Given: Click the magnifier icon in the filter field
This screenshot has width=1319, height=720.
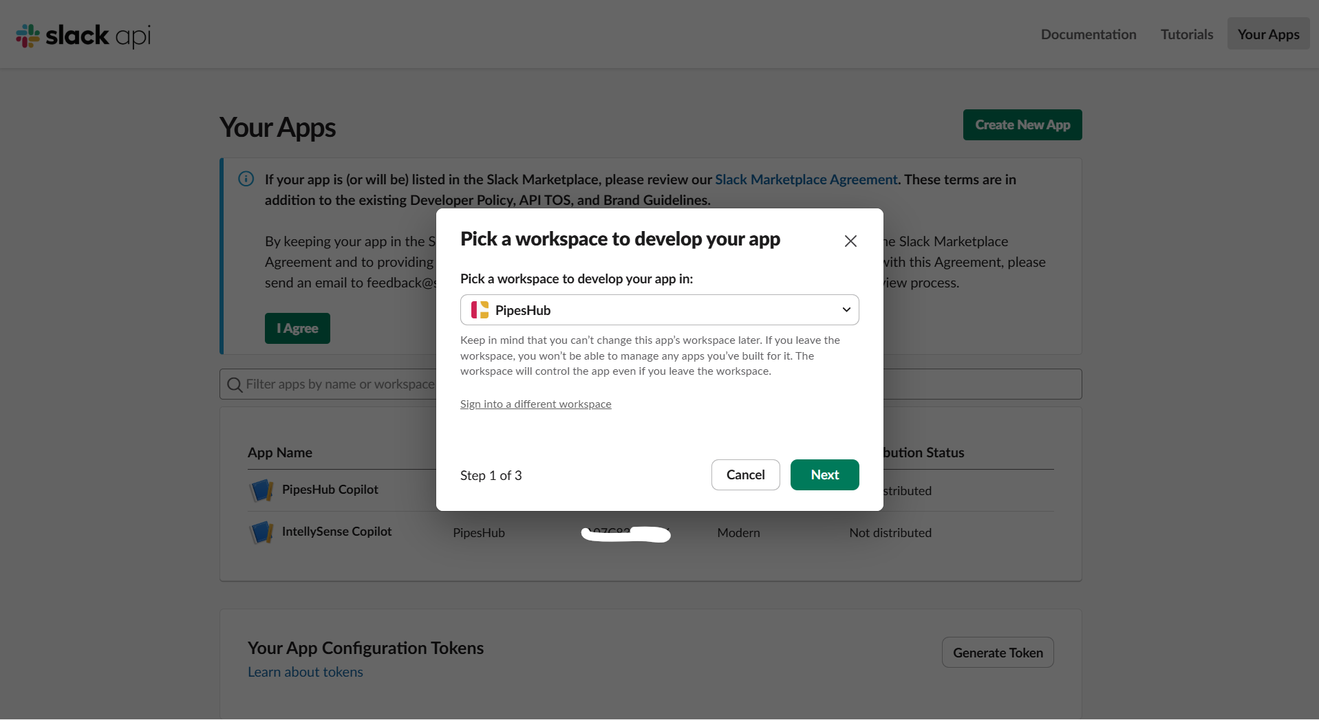Looking at the screenshot, I should [x=235, y=384].
